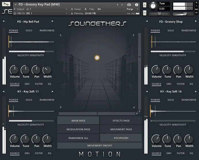Switch to SOURCE tab of KY - Key Soft 11
The height and width of the screenshot is (160, 199).
coord(15,153)
